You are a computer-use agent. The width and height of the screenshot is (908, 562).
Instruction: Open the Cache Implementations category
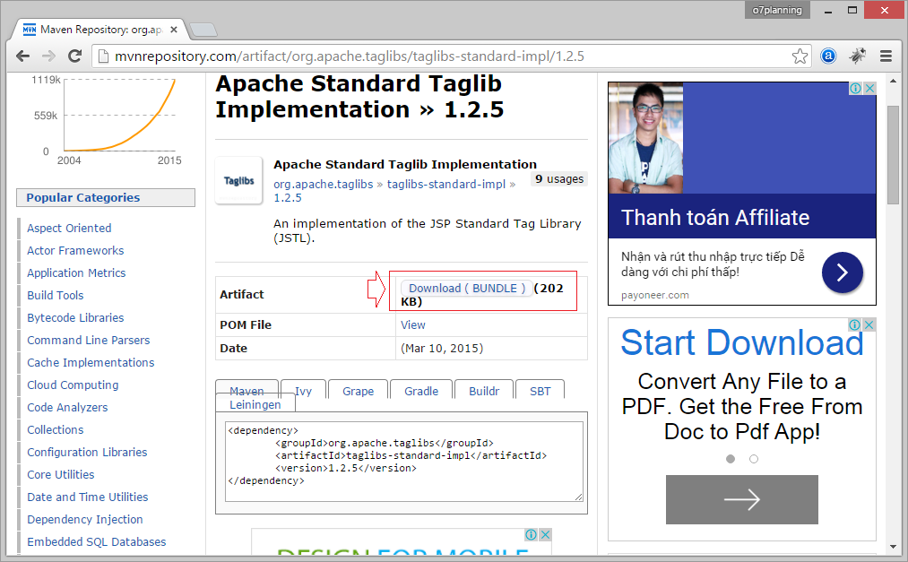(91, 363)
